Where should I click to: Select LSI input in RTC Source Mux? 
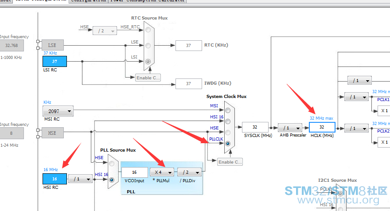[x=148, y=62]
